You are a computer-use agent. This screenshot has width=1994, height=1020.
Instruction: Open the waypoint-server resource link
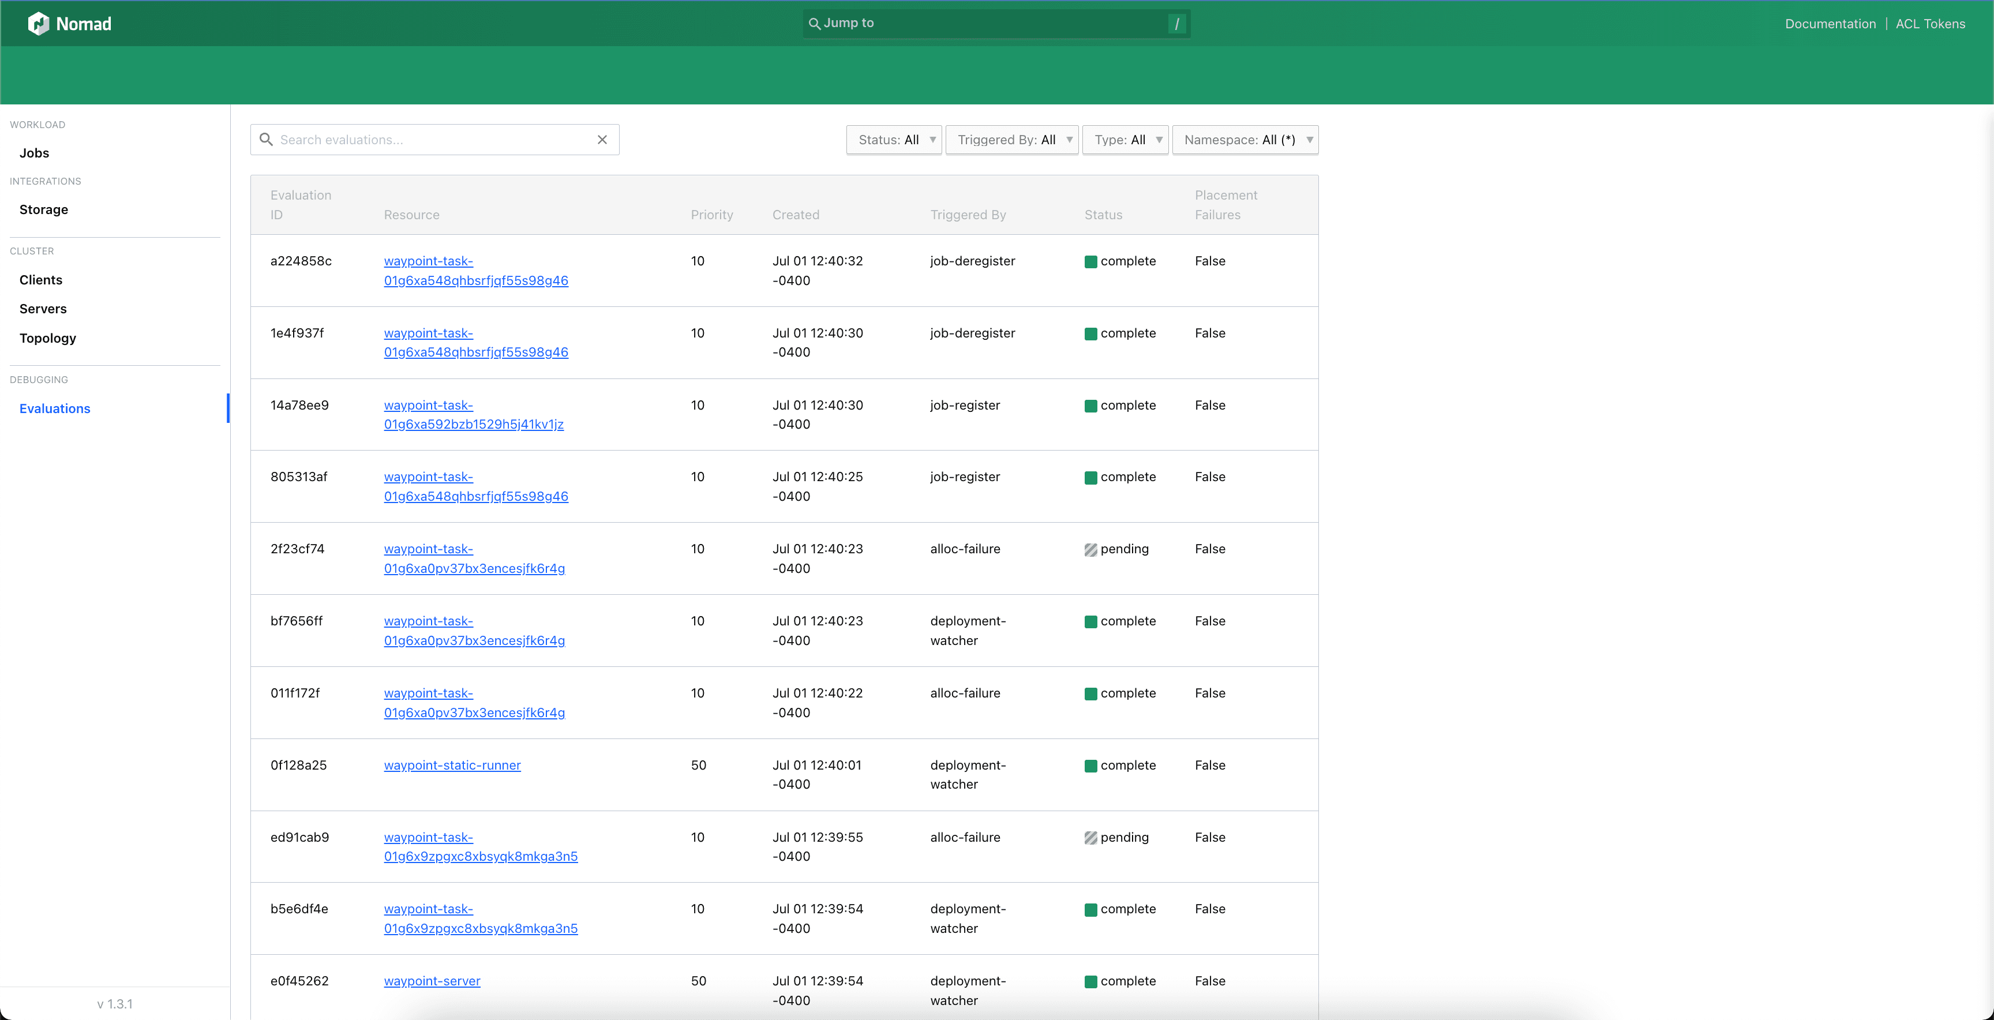pos(432,981)
